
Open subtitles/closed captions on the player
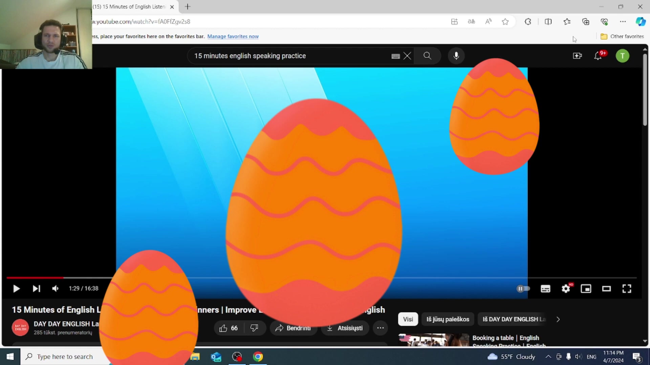[x=545, y=288]
